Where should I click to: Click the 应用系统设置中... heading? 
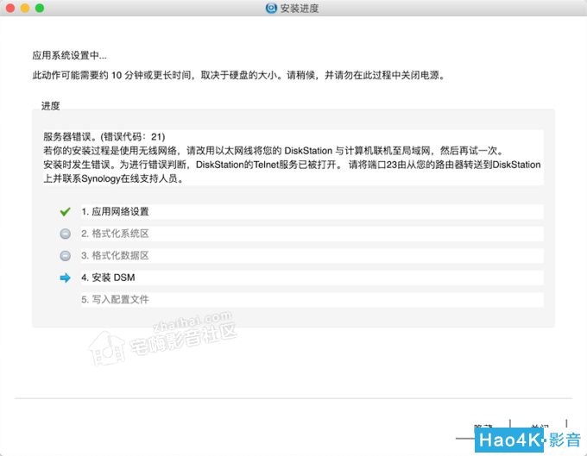click(69, 56)
